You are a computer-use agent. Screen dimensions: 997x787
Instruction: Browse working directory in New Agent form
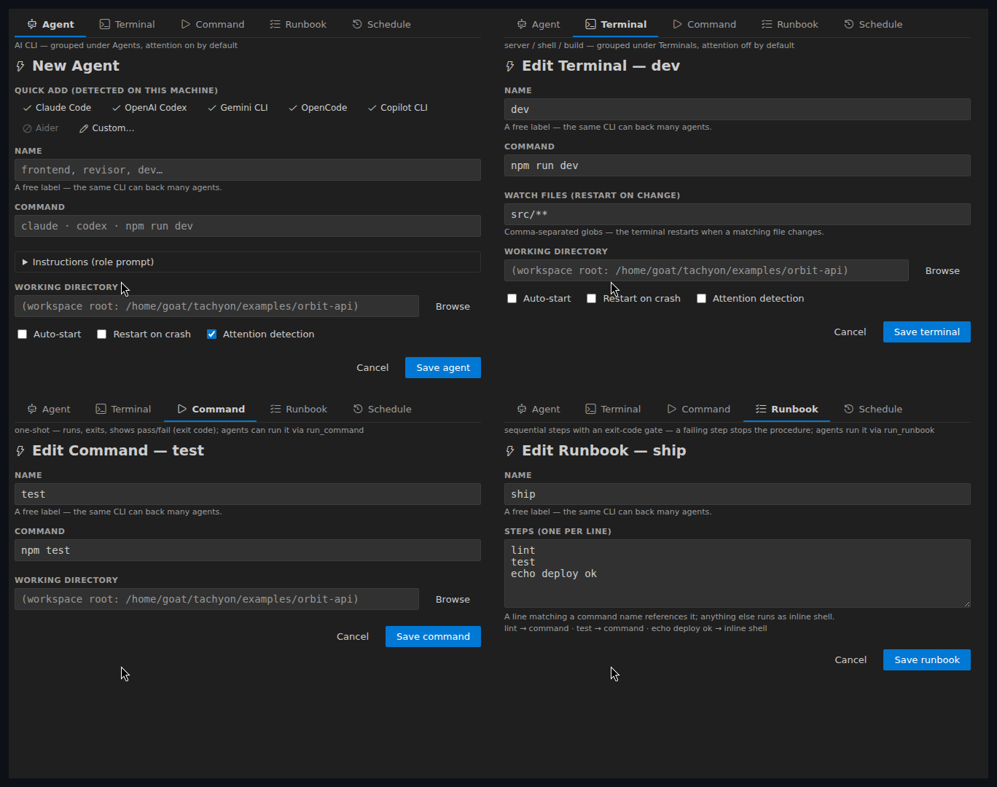453,307
